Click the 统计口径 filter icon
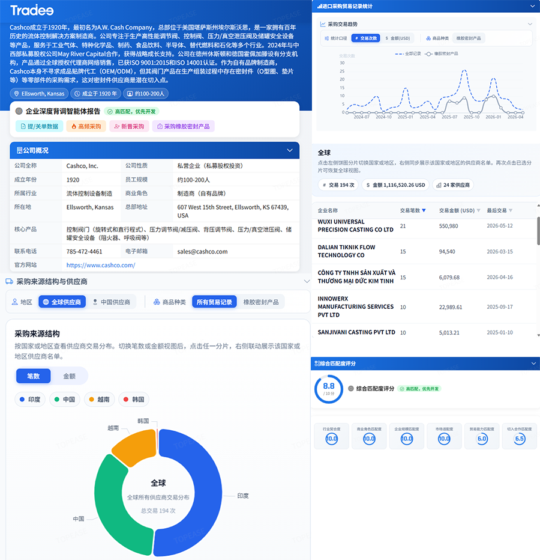 (327, 38)
